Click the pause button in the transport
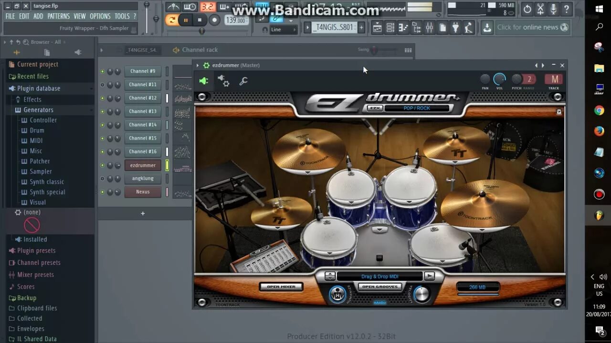The width and height of the screenshot is (611, 343). coord(186,20)
